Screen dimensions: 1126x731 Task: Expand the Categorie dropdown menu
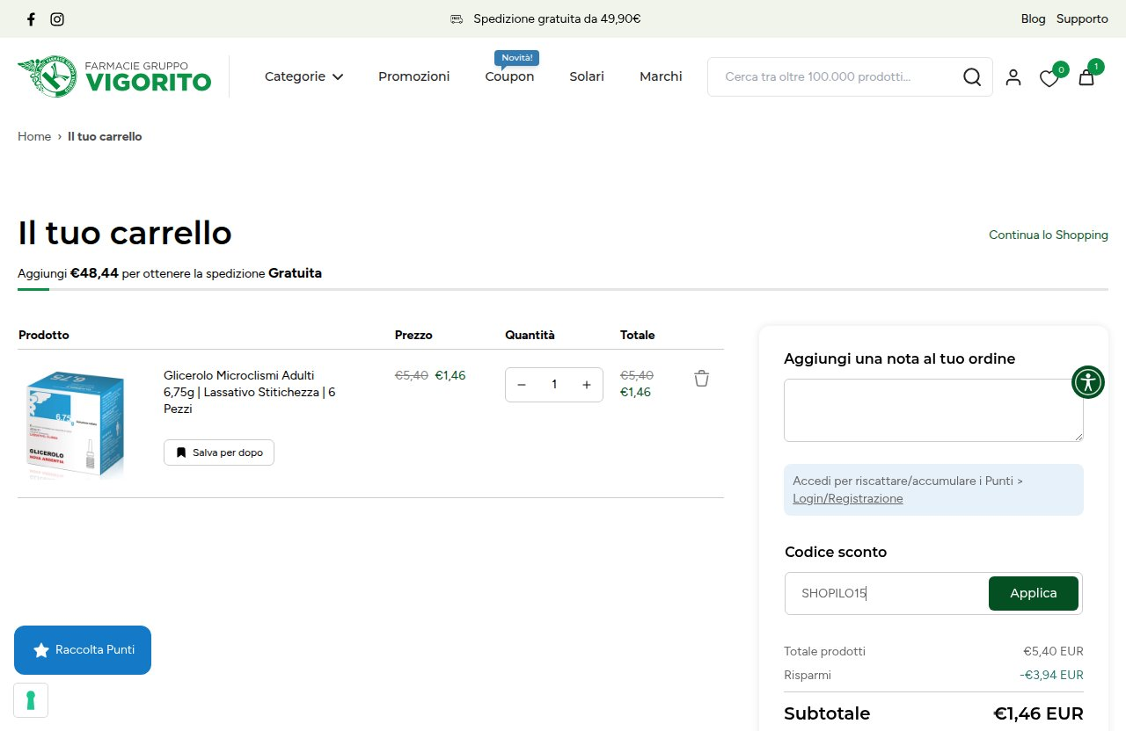[x=303, y=76]
